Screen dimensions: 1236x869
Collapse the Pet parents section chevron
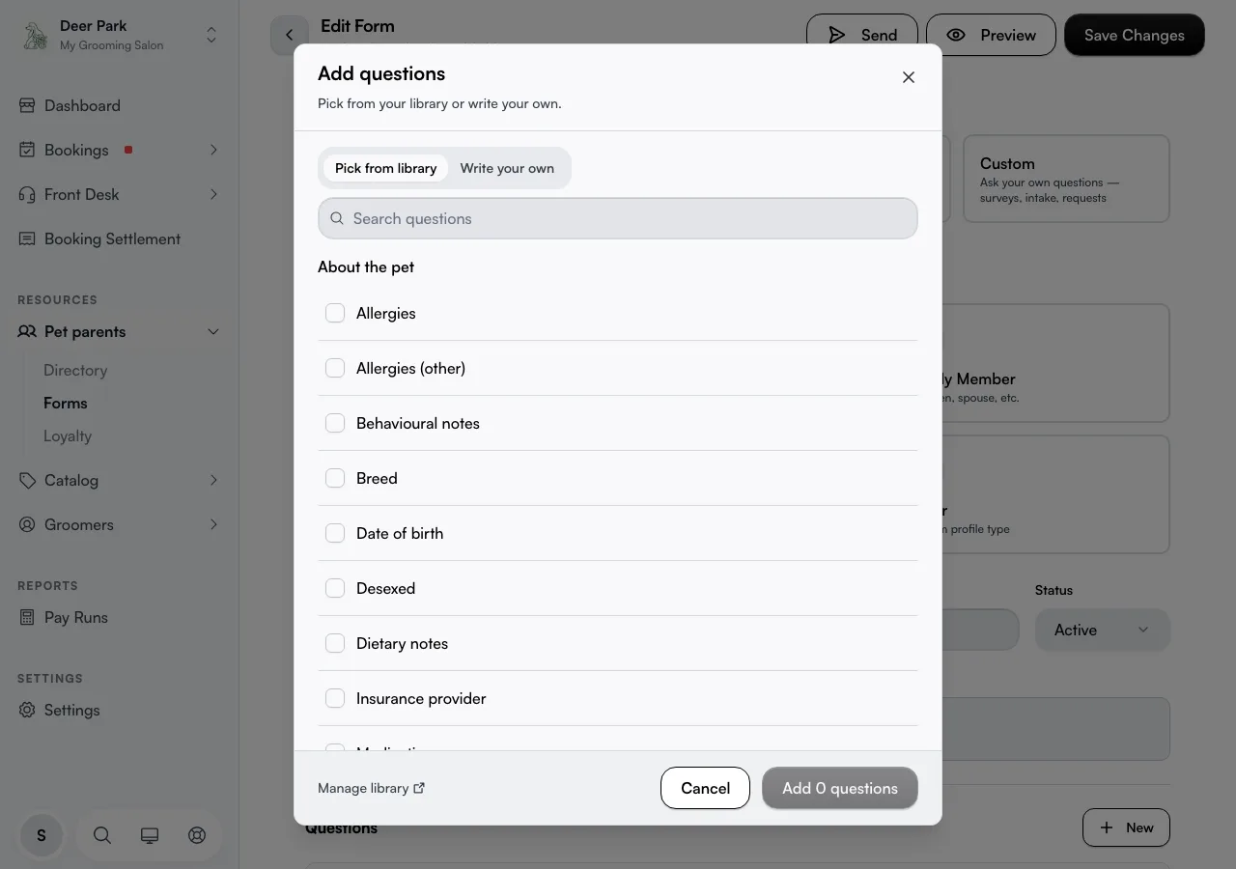pyautogui.click(x=213, y=331)
